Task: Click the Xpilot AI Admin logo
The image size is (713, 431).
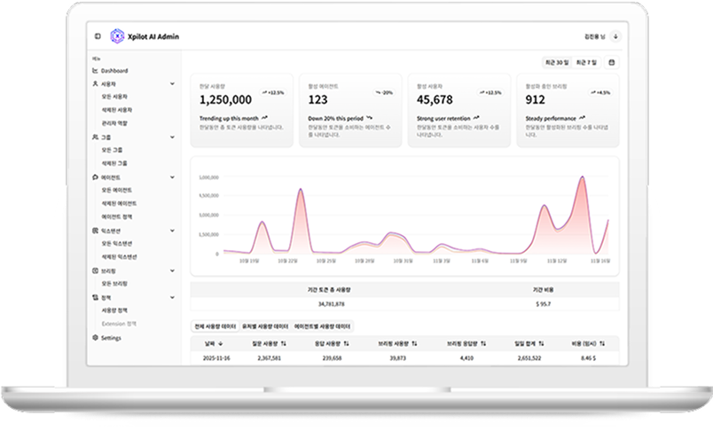Action: (116, 36)
